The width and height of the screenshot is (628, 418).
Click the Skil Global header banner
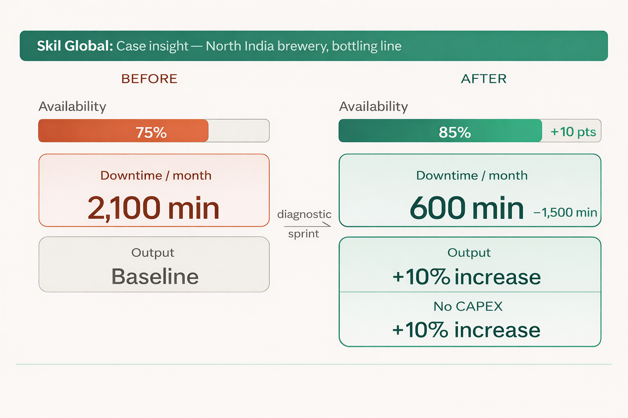314,46
